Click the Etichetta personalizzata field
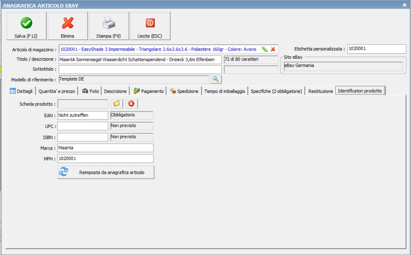This screenshot has width=411, height=255. coord(377,49)
